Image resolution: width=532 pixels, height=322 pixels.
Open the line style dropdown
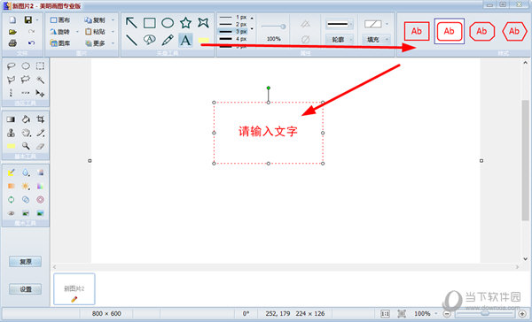(340, 25)
